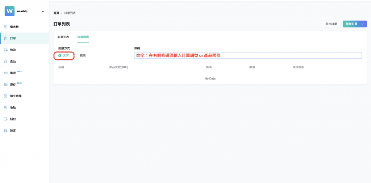Click the 訂單 orders icon in sidebar
The height and width of the screenshot is (183, 371).
click(x=6, y=38)
